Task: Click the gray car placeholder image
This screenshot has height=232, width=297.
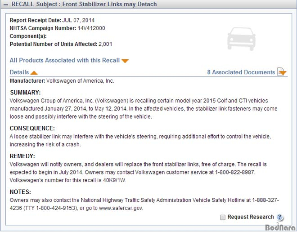Action: point(241,39)
